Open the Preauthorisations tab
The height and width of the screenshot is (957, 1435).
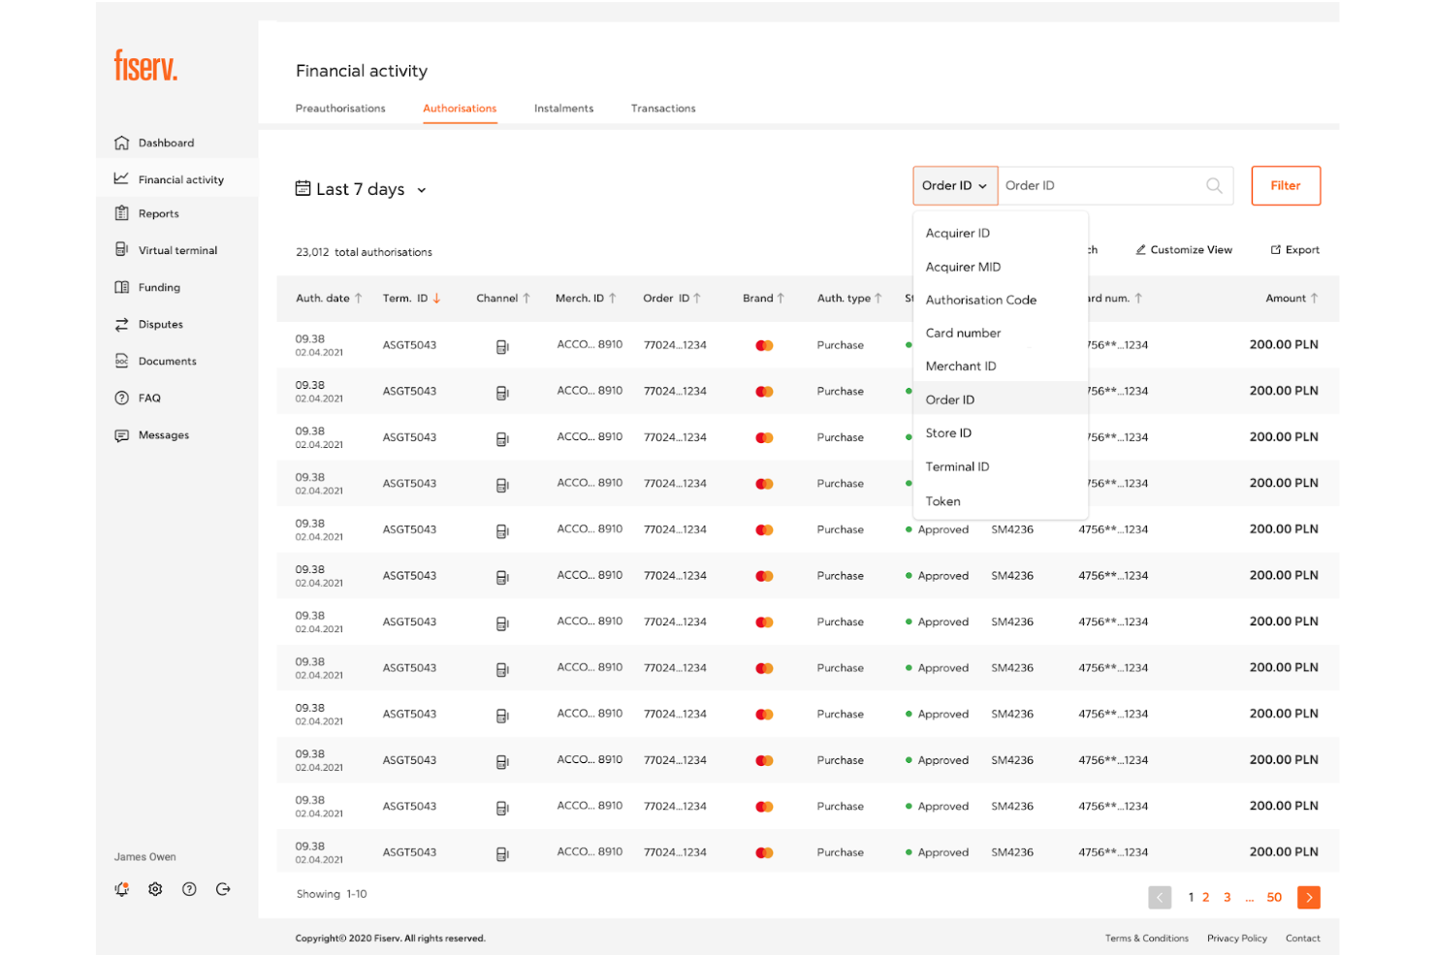(340, 108)
